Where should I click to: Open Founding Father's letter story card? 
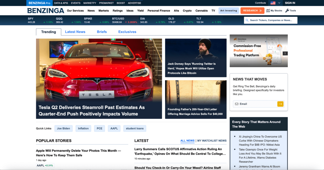(196, 100)
